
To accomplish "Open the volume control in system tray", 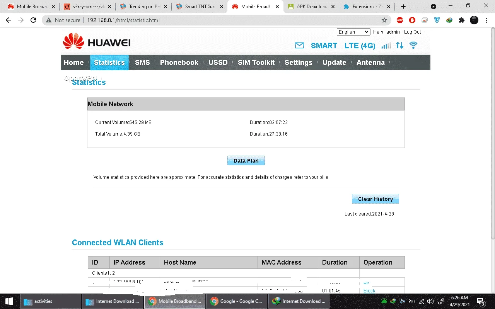I will 430,301.
